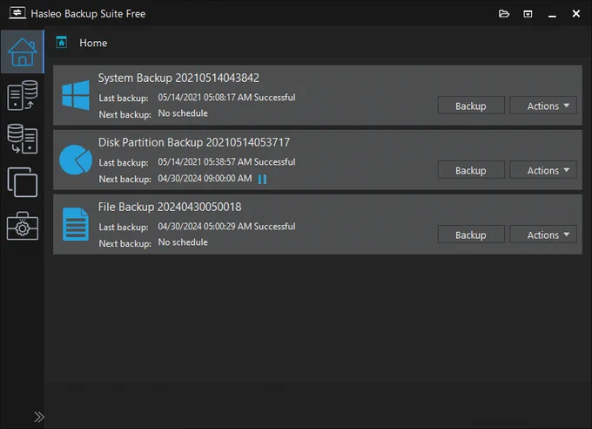Click the document icon of File Backup
592x429 pixels.
pos(76,224)
